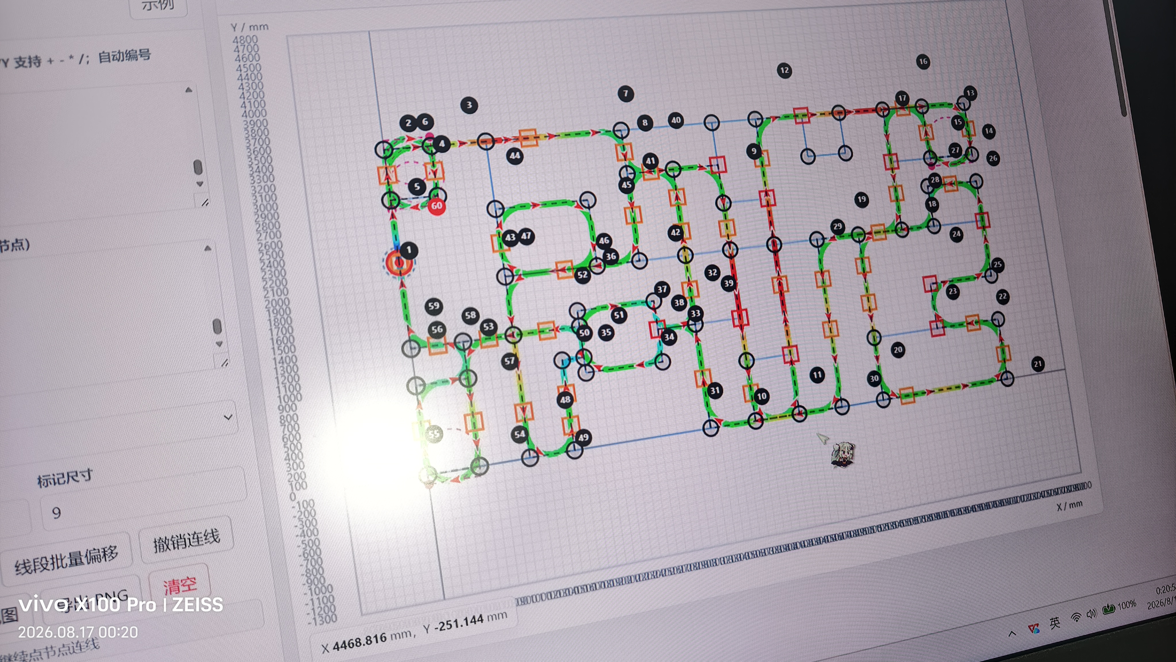Click node marker 14
Viewport: 1176px width, 662px height.
[x=988, y=131]
